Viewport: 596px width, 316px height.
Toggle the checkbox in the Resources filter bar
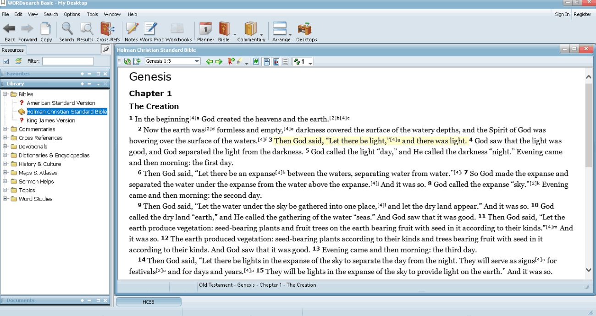(x=6, y=61)
